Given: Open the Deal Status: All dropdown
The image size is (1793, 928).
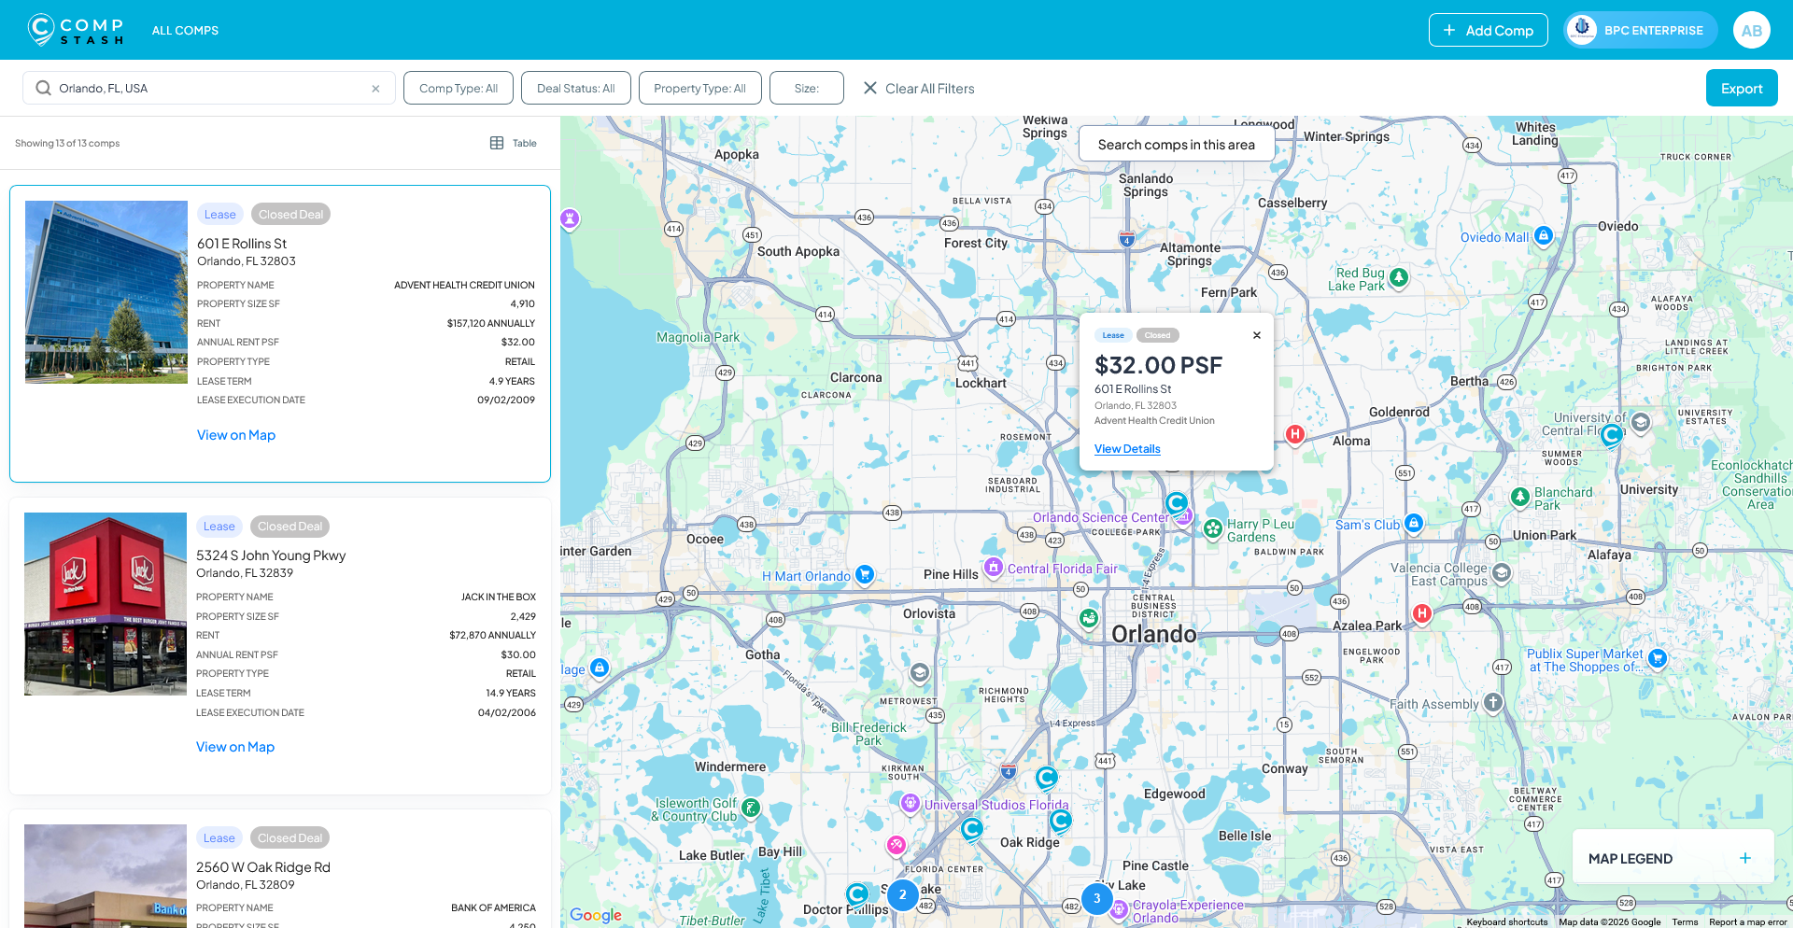Looking at the screenshot, I should click(575, 88).
